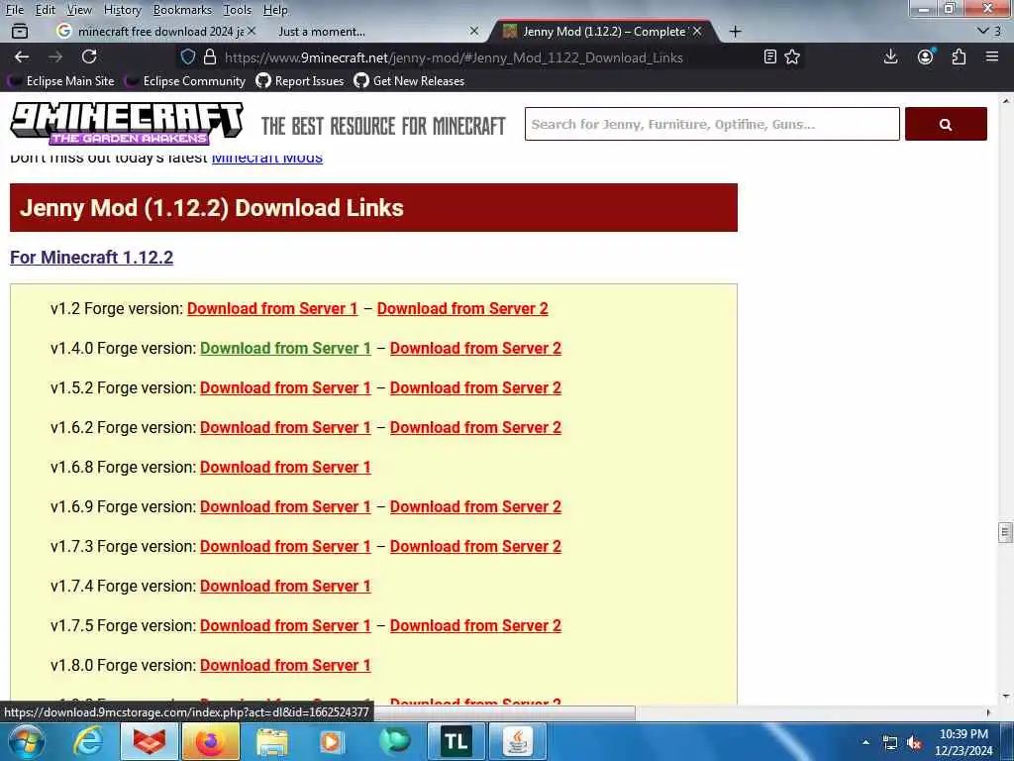This screenshot has width=1014, height=761.
Task: Open the Java taskbar icon
Action: [517, 741]
